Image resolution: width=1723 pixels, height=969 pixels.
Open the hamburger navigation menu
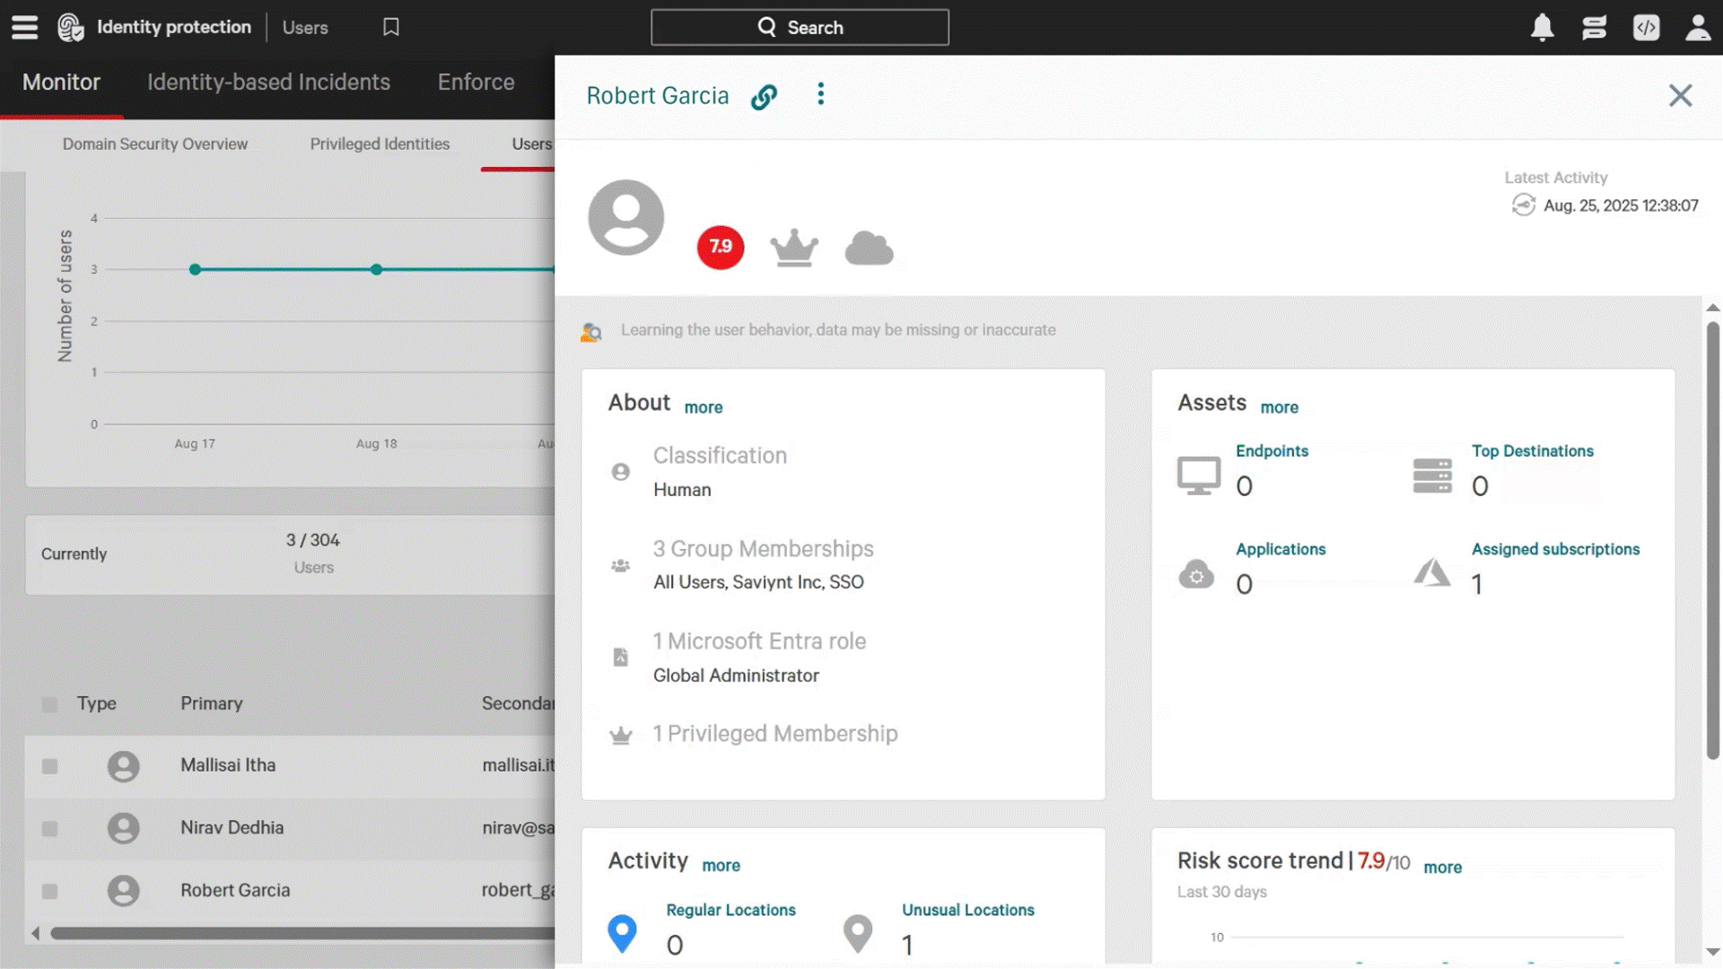[x=24, y=28]
